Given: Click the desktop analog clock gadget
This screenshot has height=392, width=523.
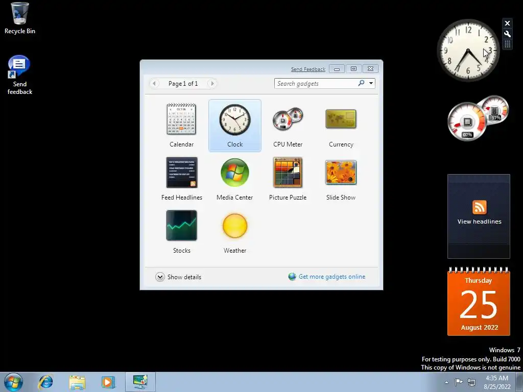Looking at the screenshot, I should pos(468,51).
